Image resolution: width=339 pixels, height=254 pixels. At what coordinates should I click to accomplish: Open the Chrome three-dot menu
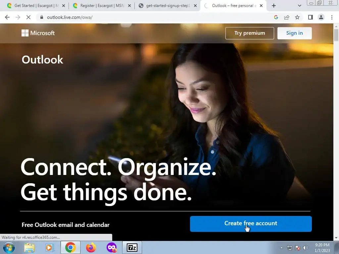click(x=332, y=17)
